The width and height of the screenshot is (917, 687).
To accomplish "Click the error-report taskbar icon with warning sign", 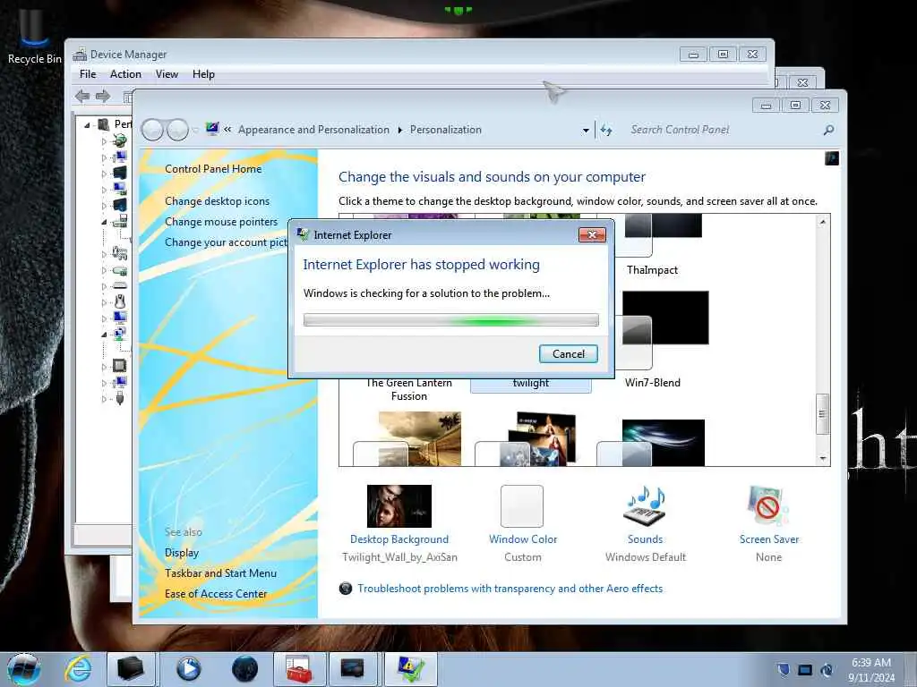I will coord(410,669).
